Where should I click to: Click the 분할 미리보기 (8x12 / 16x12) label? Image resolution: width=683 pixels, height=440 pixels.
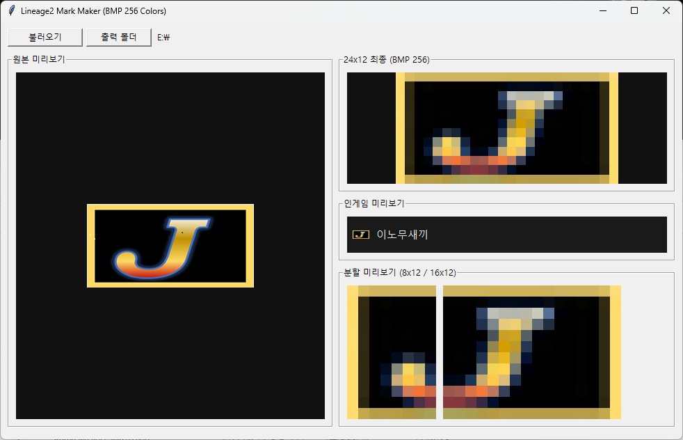point(399,272)
